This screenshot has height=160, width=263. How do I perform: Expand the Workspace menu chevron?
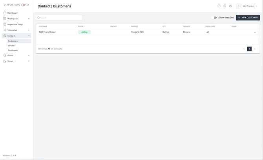click(x=29, y=18)
